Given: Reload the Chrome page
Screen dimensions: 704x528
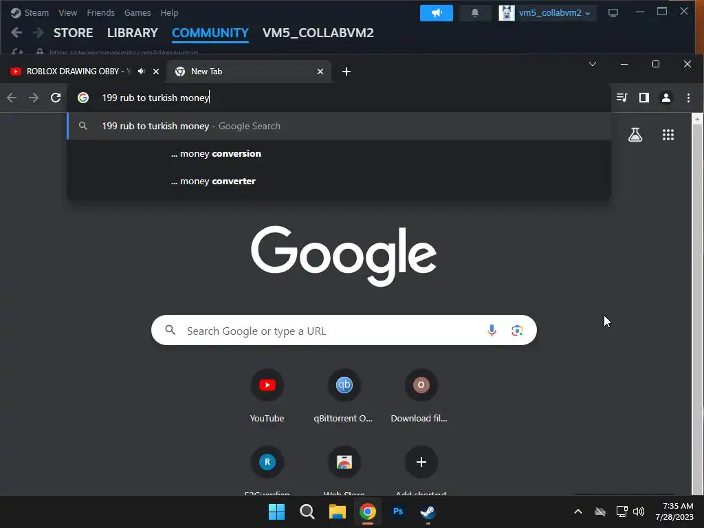Looking at the screenshot, I should 56,98.
